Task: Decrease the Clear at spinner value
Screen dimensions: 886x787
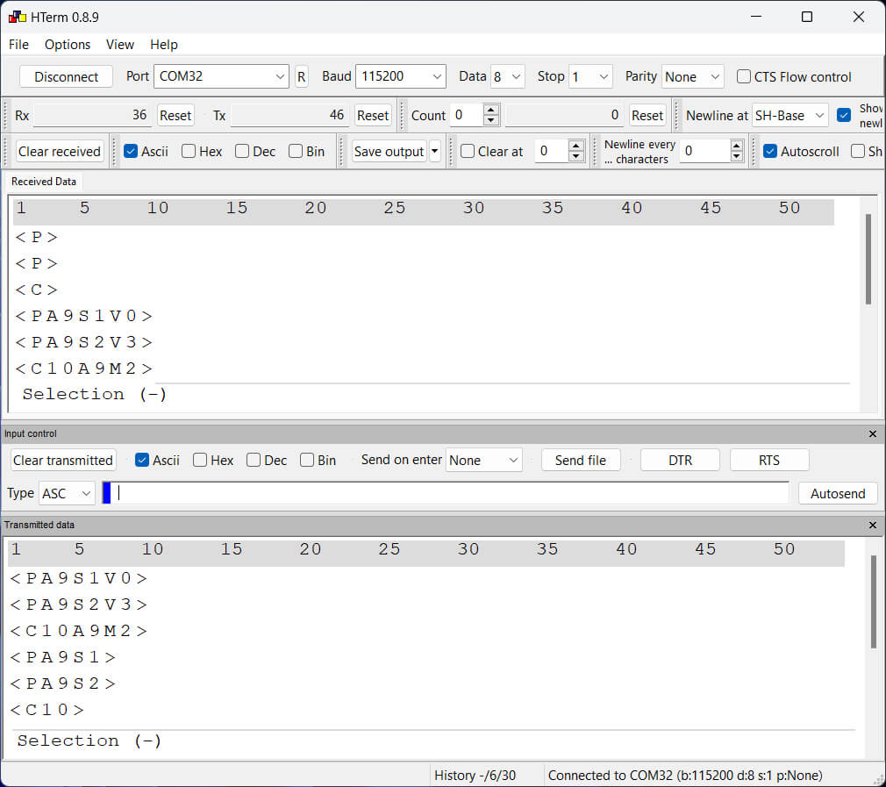Action: pyautogui.click(x=576, y=156)
